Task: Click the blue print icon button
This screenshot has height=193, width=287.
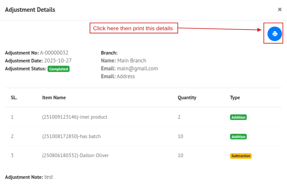Action: click(275, 34)
